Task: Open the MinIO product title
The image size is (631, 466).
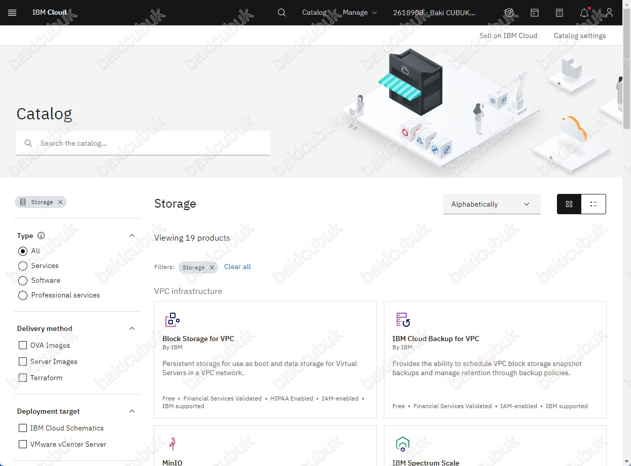Action: click(172, 462)
